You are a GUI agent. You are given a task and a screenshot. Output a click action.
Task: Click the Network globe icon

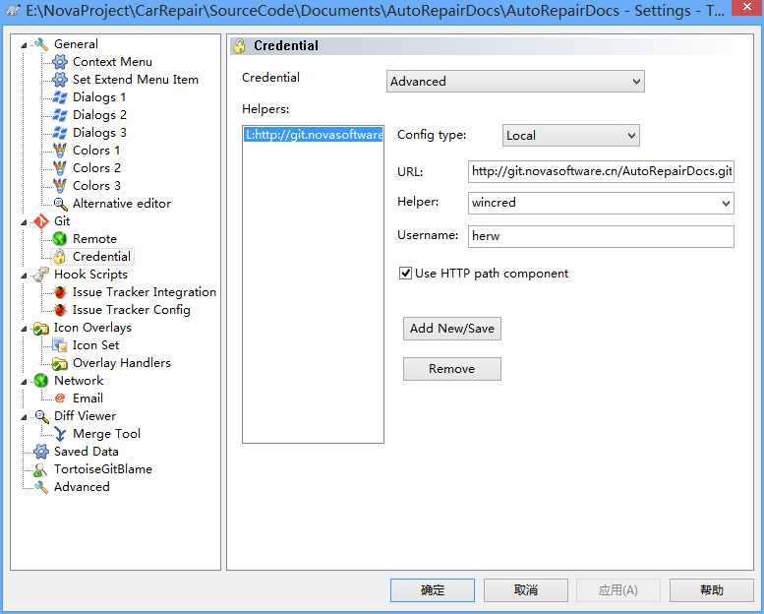click(41, 381)
